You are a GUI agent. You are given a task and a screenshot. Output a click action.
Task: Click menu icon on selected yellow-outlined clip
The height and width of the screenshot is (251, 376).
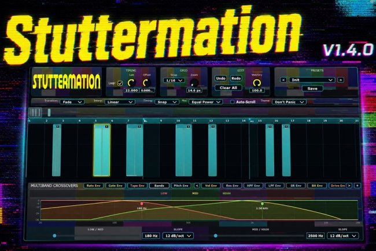(x=106, y=127)
